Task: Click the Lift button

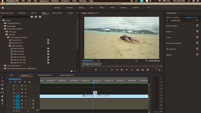Action: coord(138,70)
